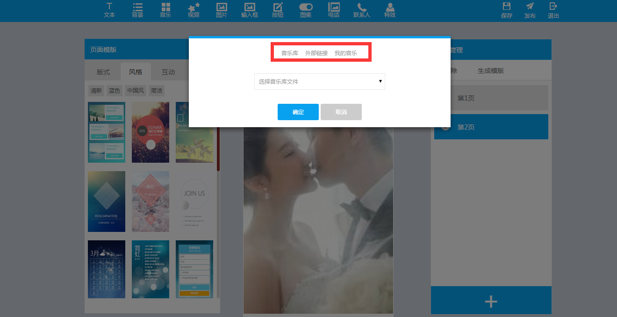
Task: Save the project with 保存 icon
Action: [x=507, y=10]
